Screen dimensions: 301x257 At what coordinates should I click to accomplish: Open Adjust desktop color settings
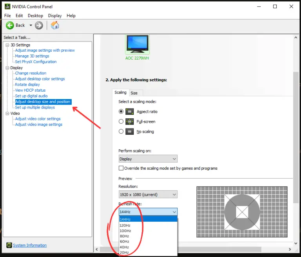pyautogui.click(x=40, y=79)
